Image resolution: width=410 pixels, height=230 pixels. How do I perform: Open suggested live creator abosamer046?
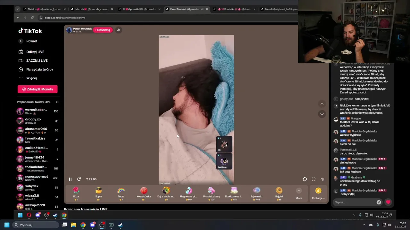click(37, 130)
